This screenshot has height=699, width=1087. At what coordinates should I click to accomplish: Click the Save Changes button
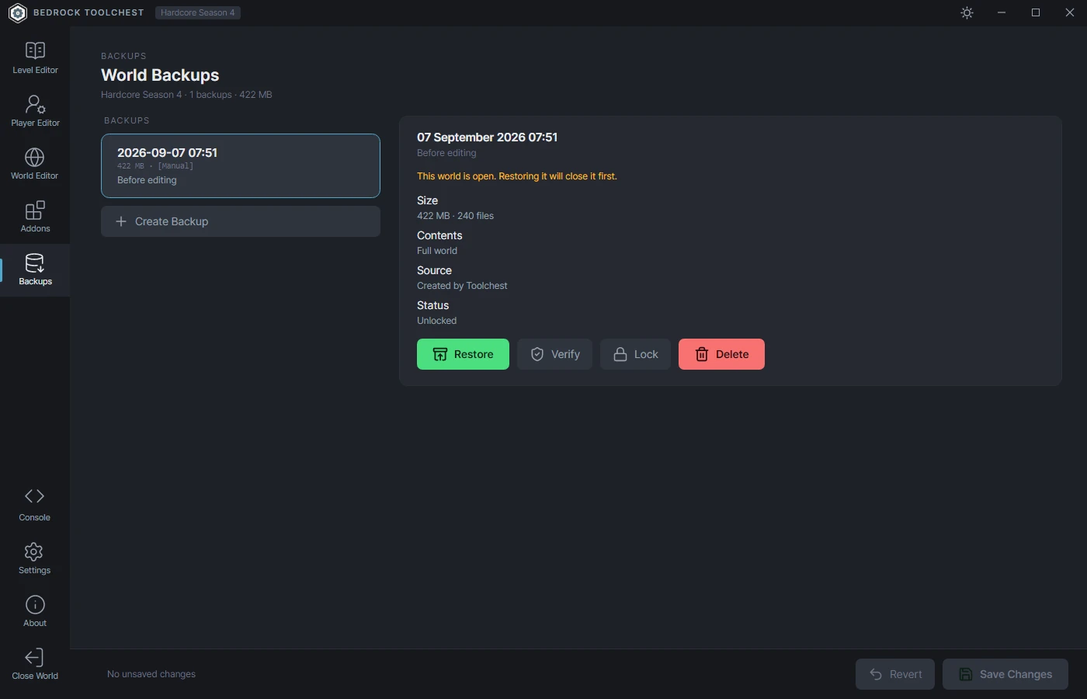pyautogui.click(x=1005, y=674)
